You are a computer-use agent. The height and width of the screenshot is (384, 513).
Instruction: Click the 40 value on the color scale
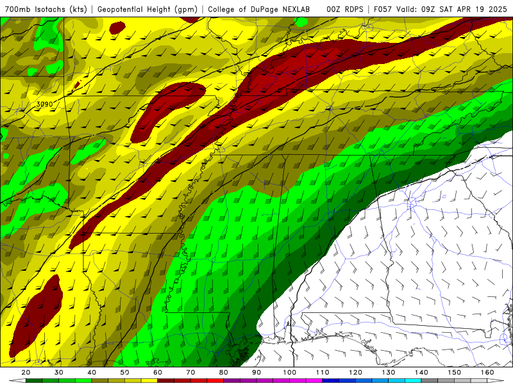click(x=92, y=372)
